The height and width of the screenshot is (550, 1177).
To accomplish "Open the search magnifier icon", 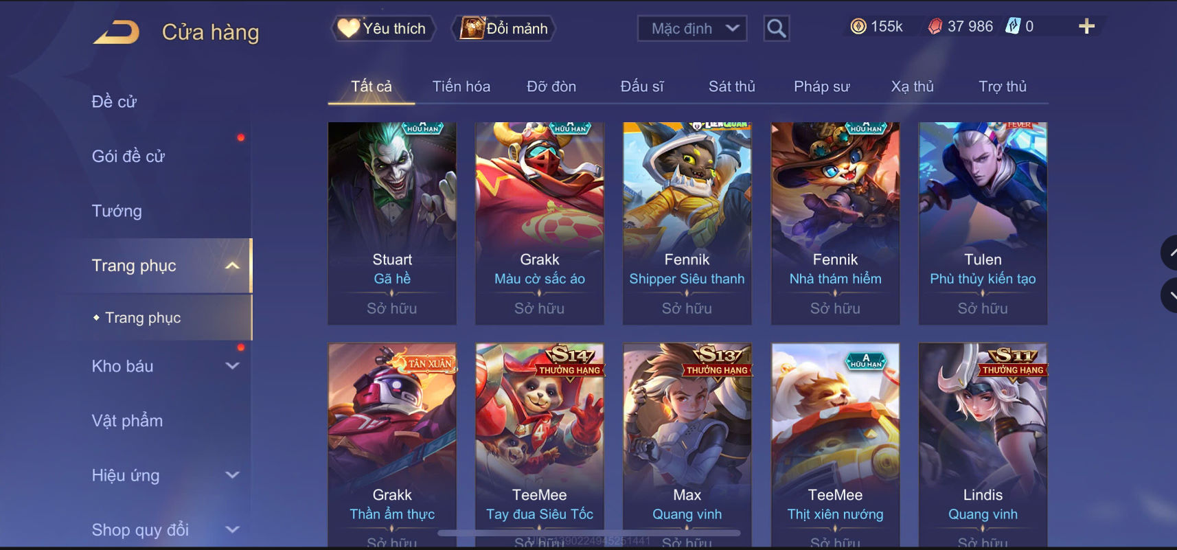I will click(777, 29).
